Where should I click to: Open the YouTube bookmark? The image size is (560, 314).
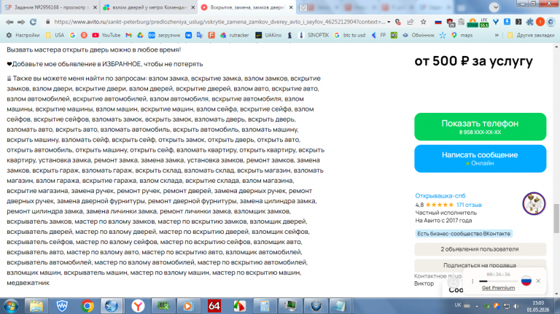106,35
